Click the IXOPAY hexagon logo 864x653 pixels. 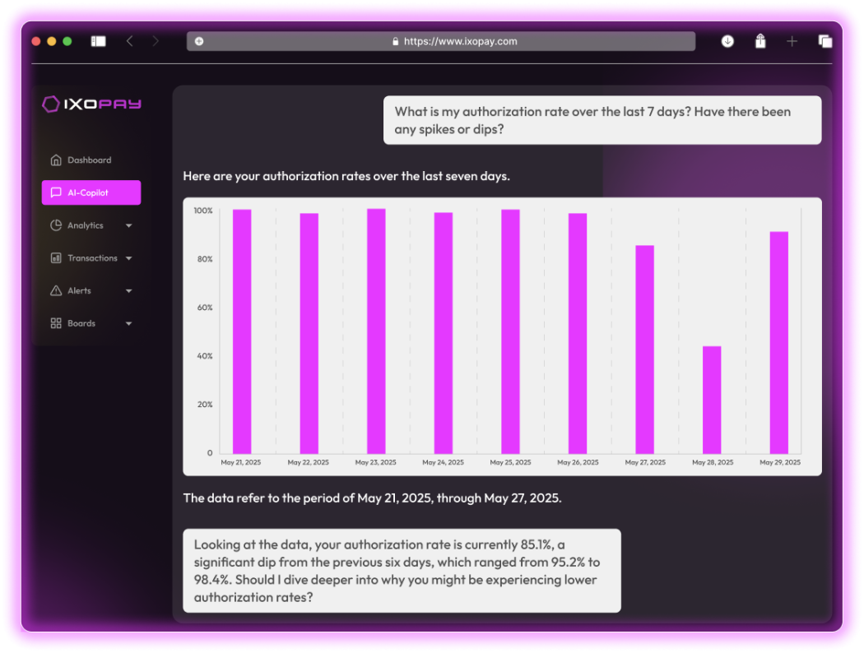[51, 104]
